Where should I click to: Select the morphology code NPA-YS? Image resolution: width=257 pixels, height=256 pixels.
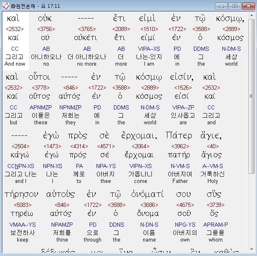[106, 166]
